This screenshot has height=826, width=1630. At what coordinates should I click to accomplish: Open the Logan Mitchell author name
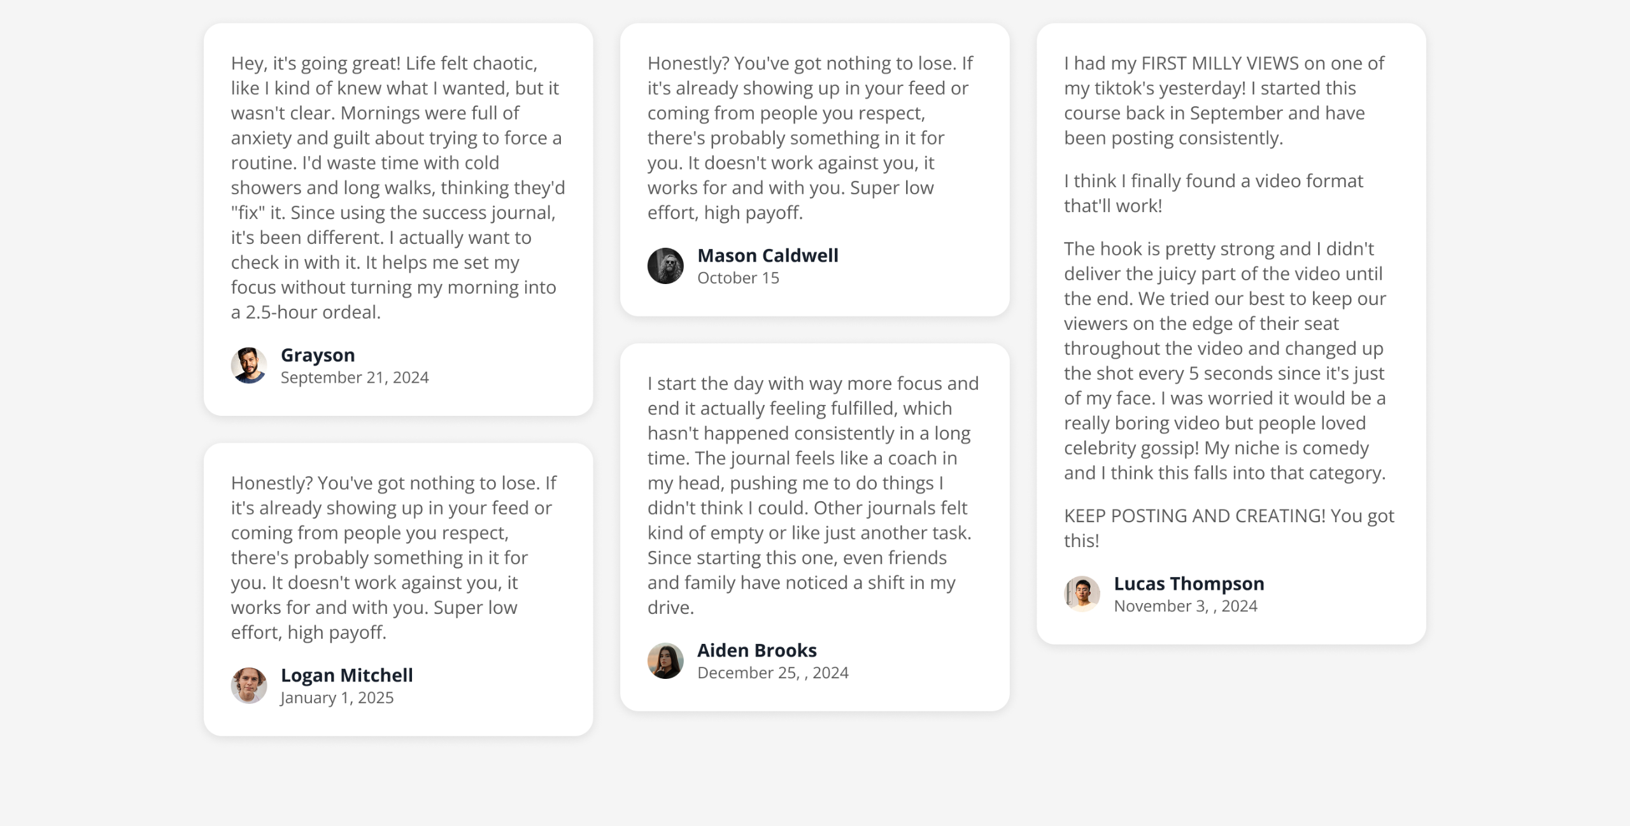tap(346, 675)
